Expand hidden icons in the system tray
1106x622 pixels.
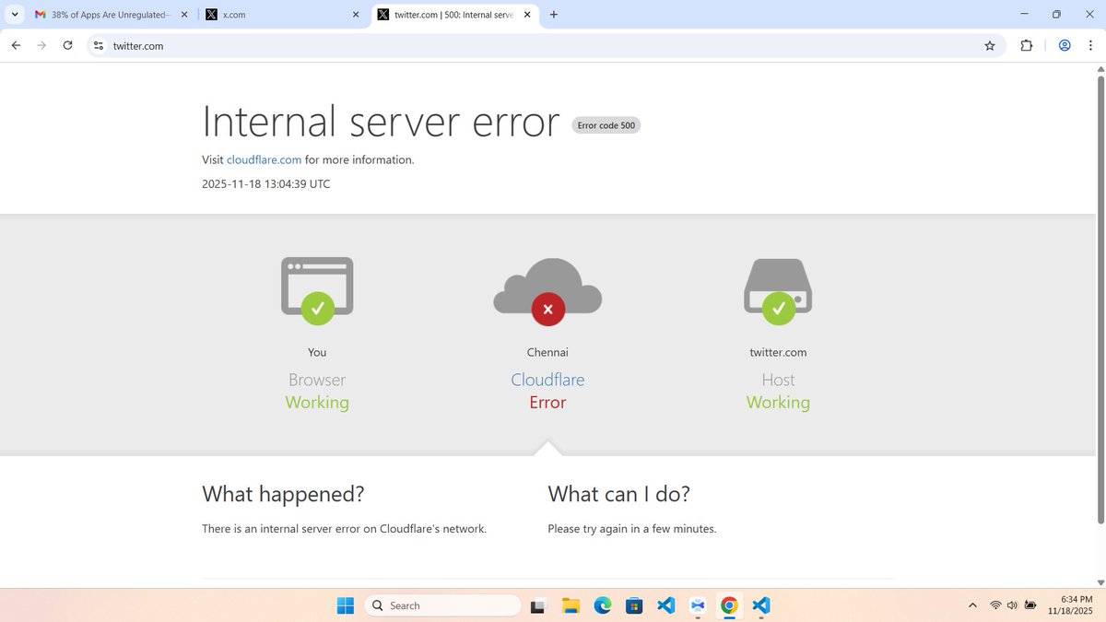[x=972, y=605]
